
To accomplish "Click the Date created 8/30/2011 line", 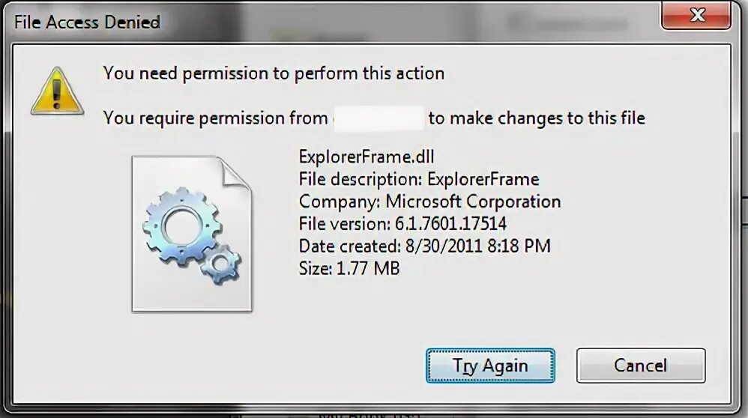I will click(424, 246).
